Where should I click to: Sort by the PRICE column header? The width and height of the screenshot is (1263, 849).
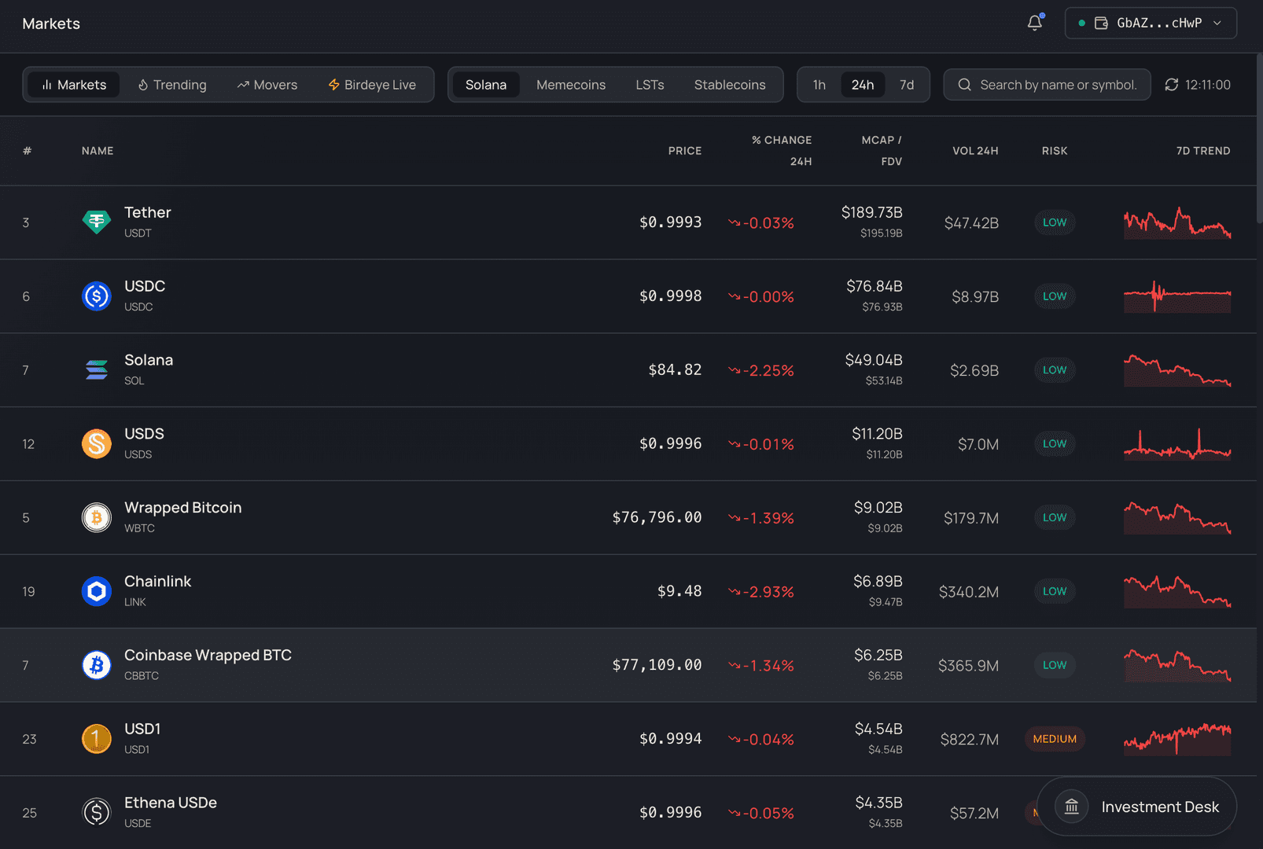pyautogui.click(x=685, y=151)
